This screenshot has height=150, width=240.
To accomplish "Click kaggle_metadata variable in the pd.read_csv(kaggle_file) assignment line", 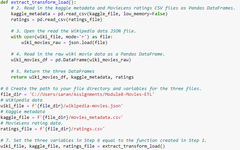I will [31, 14].
